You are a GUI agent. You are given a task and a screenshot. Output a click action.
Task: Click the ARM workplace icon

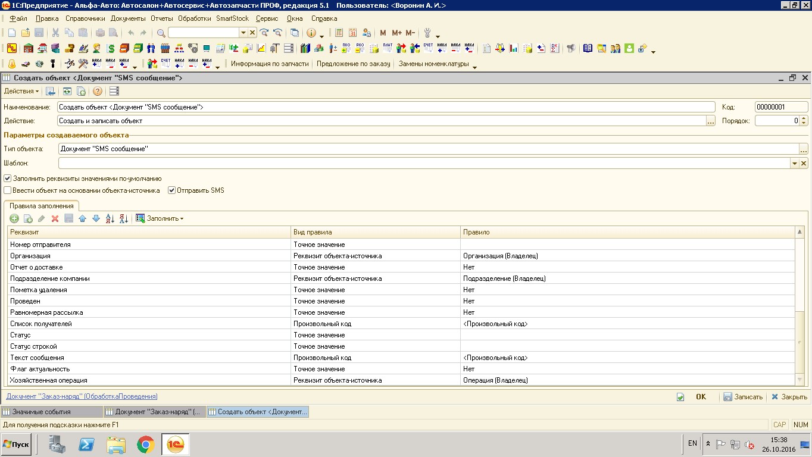click(x=11, y=48)
